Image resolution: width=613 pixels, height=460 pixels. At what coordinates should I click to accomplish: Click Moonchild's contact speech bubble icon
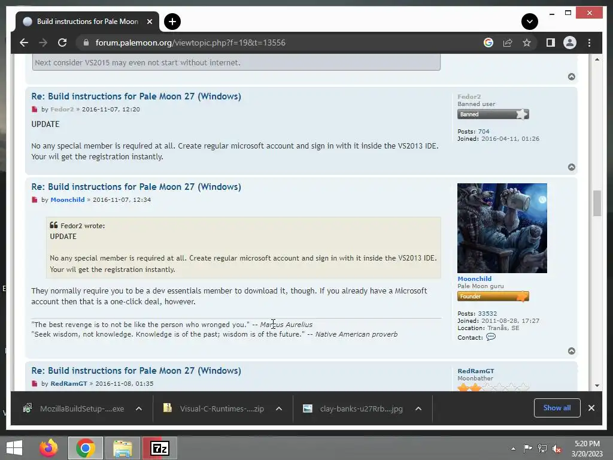(491, 337)
